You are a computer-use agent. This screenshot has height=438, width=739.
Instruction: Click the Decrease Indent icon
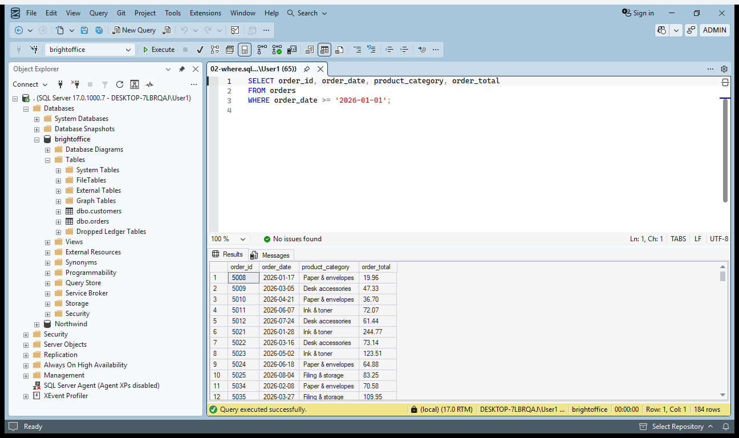[x=389, y=50]
